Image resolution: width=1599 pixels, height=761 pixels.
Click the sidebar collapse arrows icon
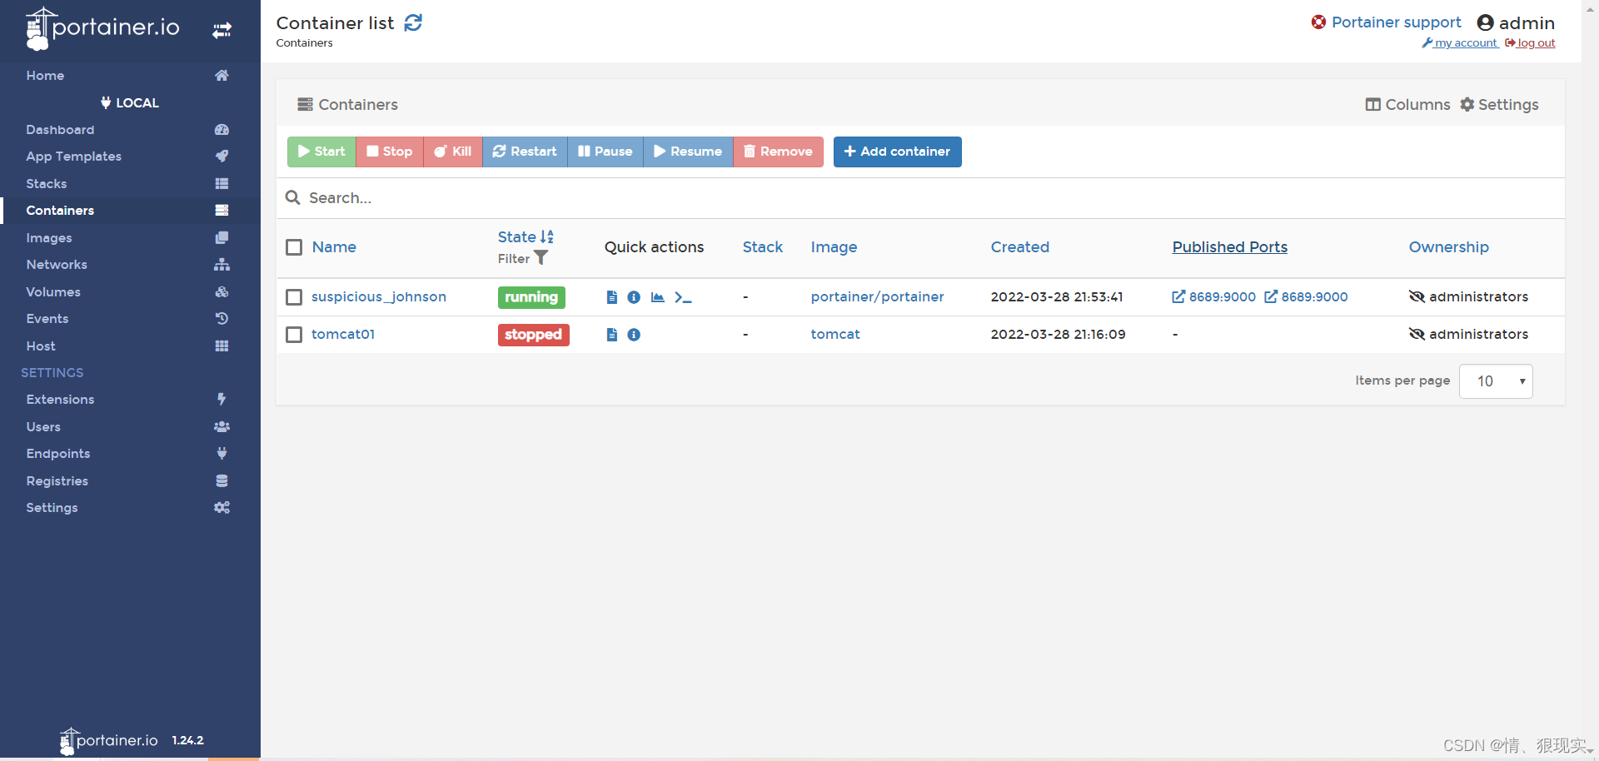(222, 31)
